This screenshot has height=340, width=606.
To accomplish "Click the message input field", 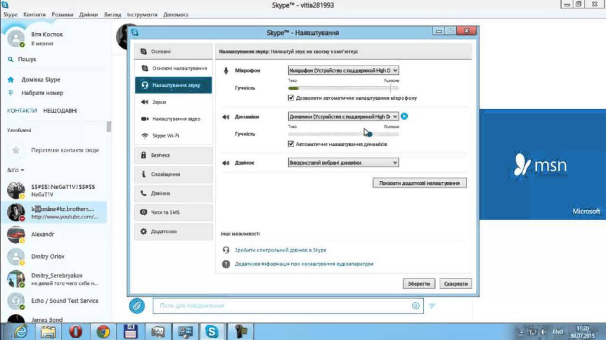I will click(288, 306).
